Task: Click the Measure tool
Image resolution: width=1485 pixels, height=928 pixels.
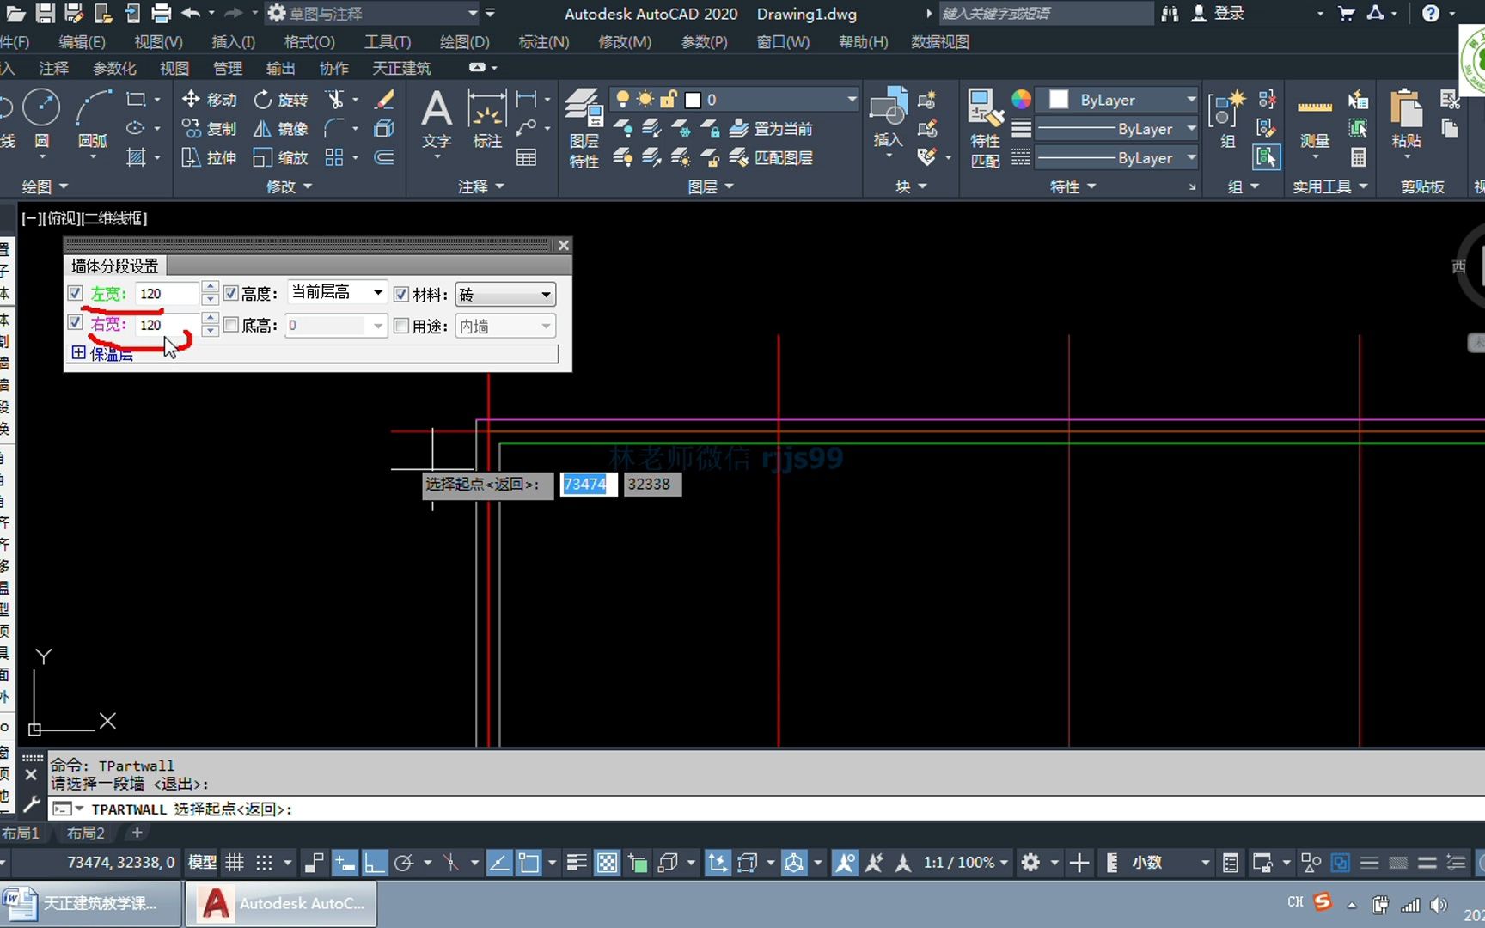Action: click(1314, 120)
